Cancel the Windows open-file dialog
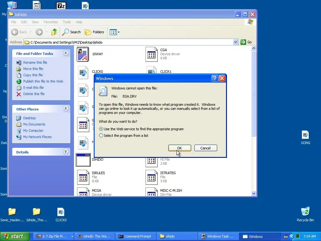 206,148
